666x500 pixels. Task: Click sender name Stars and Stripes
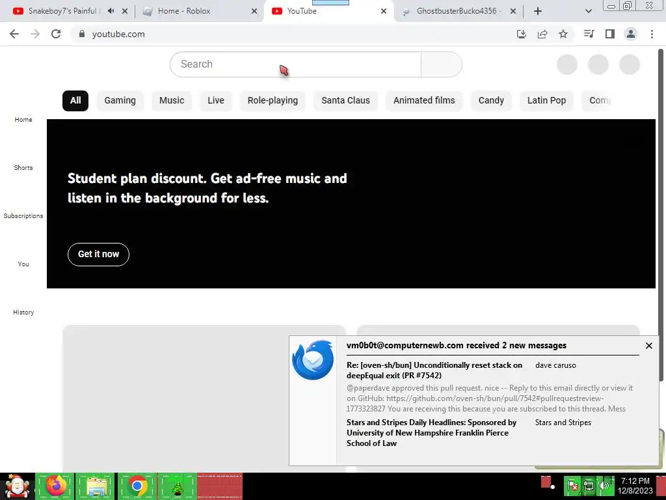tap(563, 423)
